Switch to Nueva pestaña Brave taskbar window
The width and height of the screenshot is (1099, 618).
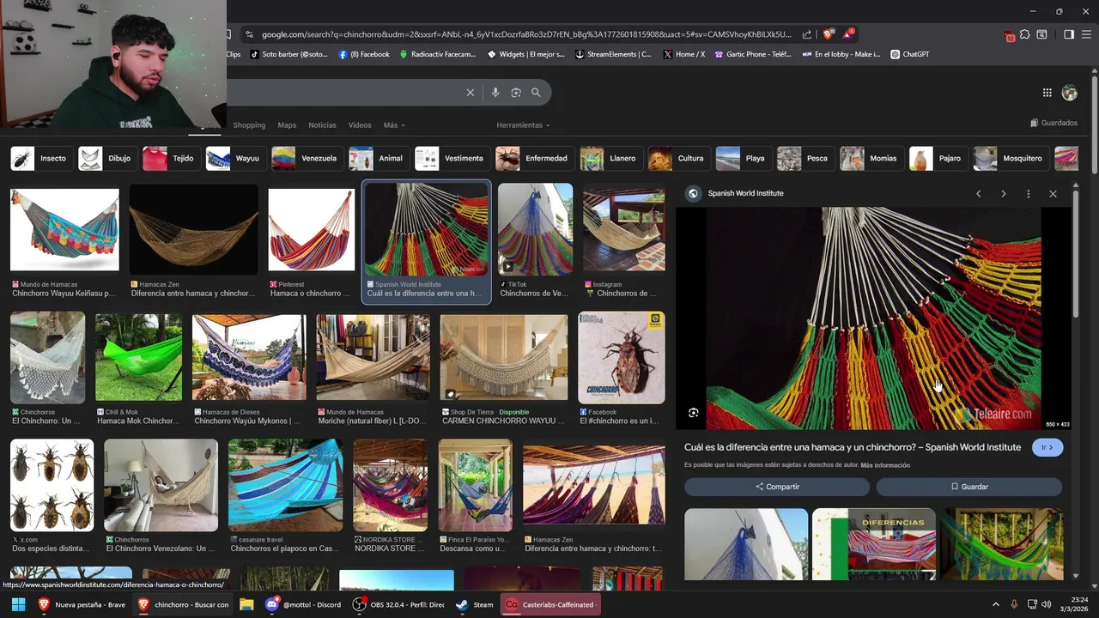tap(82, 604)
